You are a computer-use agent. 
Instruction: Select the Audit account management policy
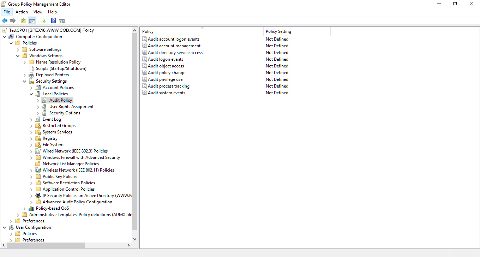[174, 46]
